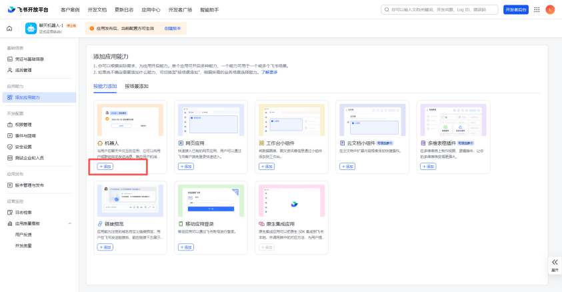Click the 聊天机器人-1 app name text
Image resolution: width=562 pixels, height=292 pixels.
(51, 25)
